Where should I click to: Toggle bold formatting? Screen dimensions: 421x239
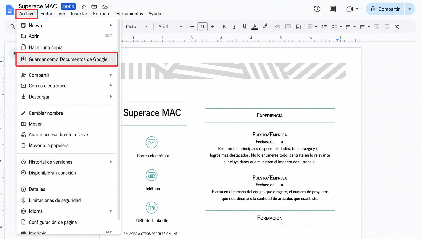click(224, 27)
